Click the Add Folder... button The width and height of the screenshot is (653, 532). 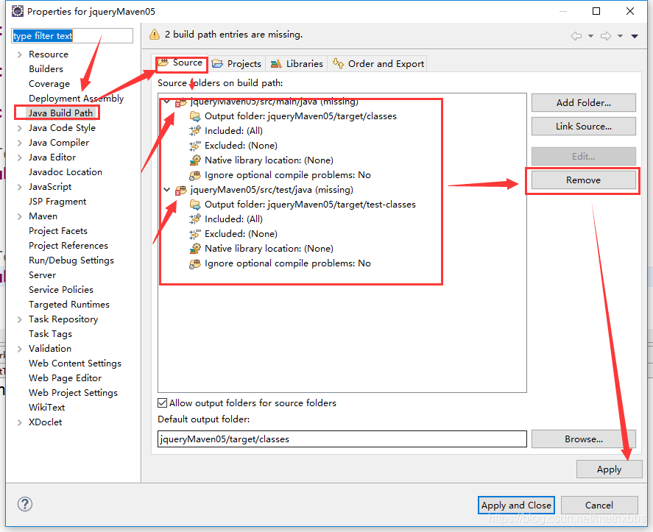pos(584,103)
